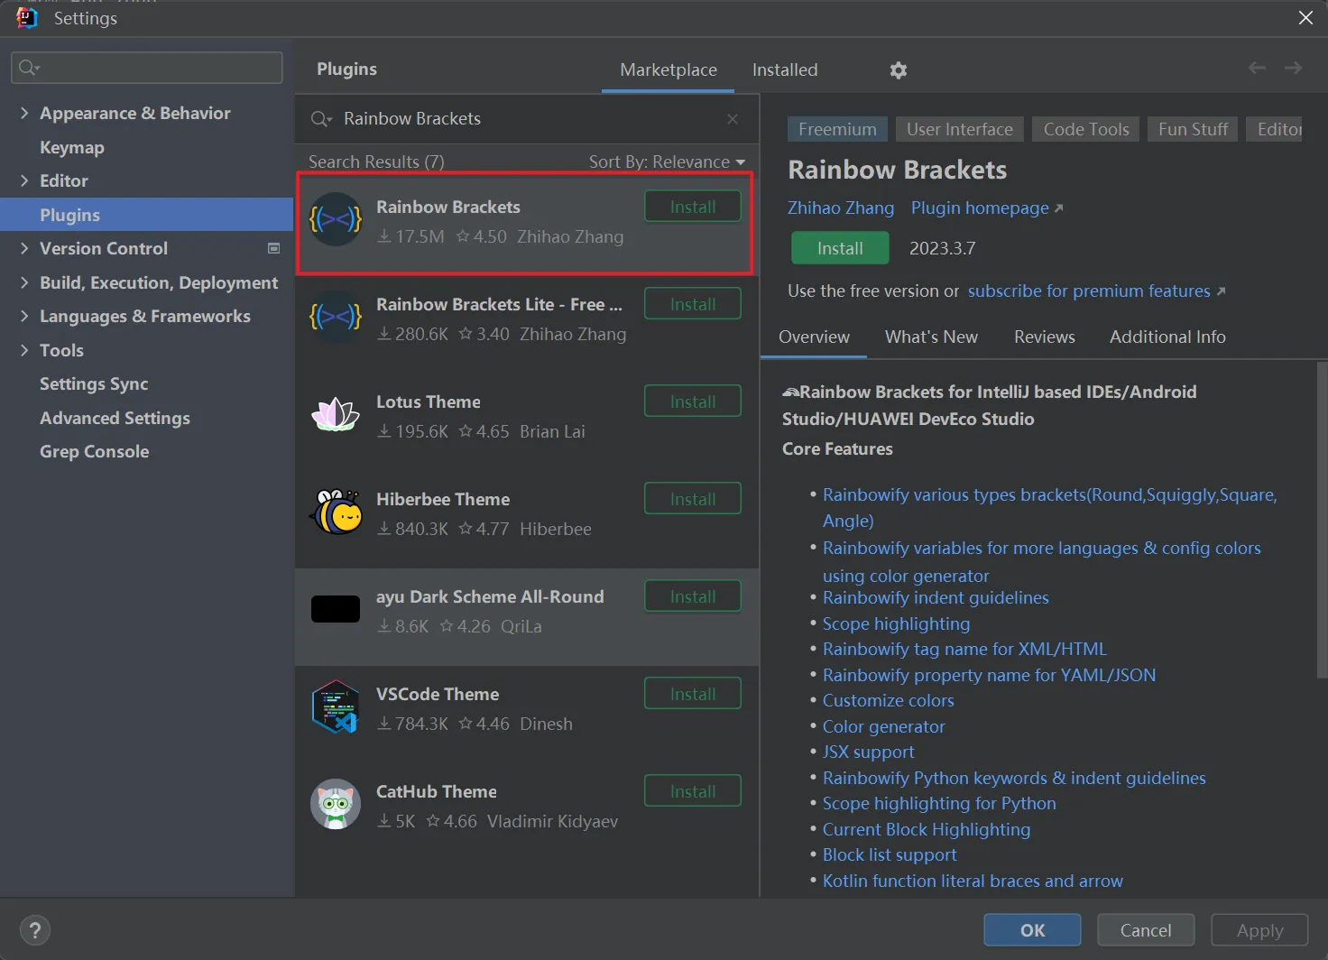Click the Rainbow Brackets Lite plugin logo

(x=336, y=317)
